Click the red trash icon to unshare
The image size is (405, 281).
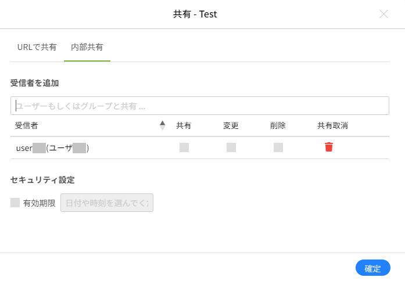click(329, 147)
